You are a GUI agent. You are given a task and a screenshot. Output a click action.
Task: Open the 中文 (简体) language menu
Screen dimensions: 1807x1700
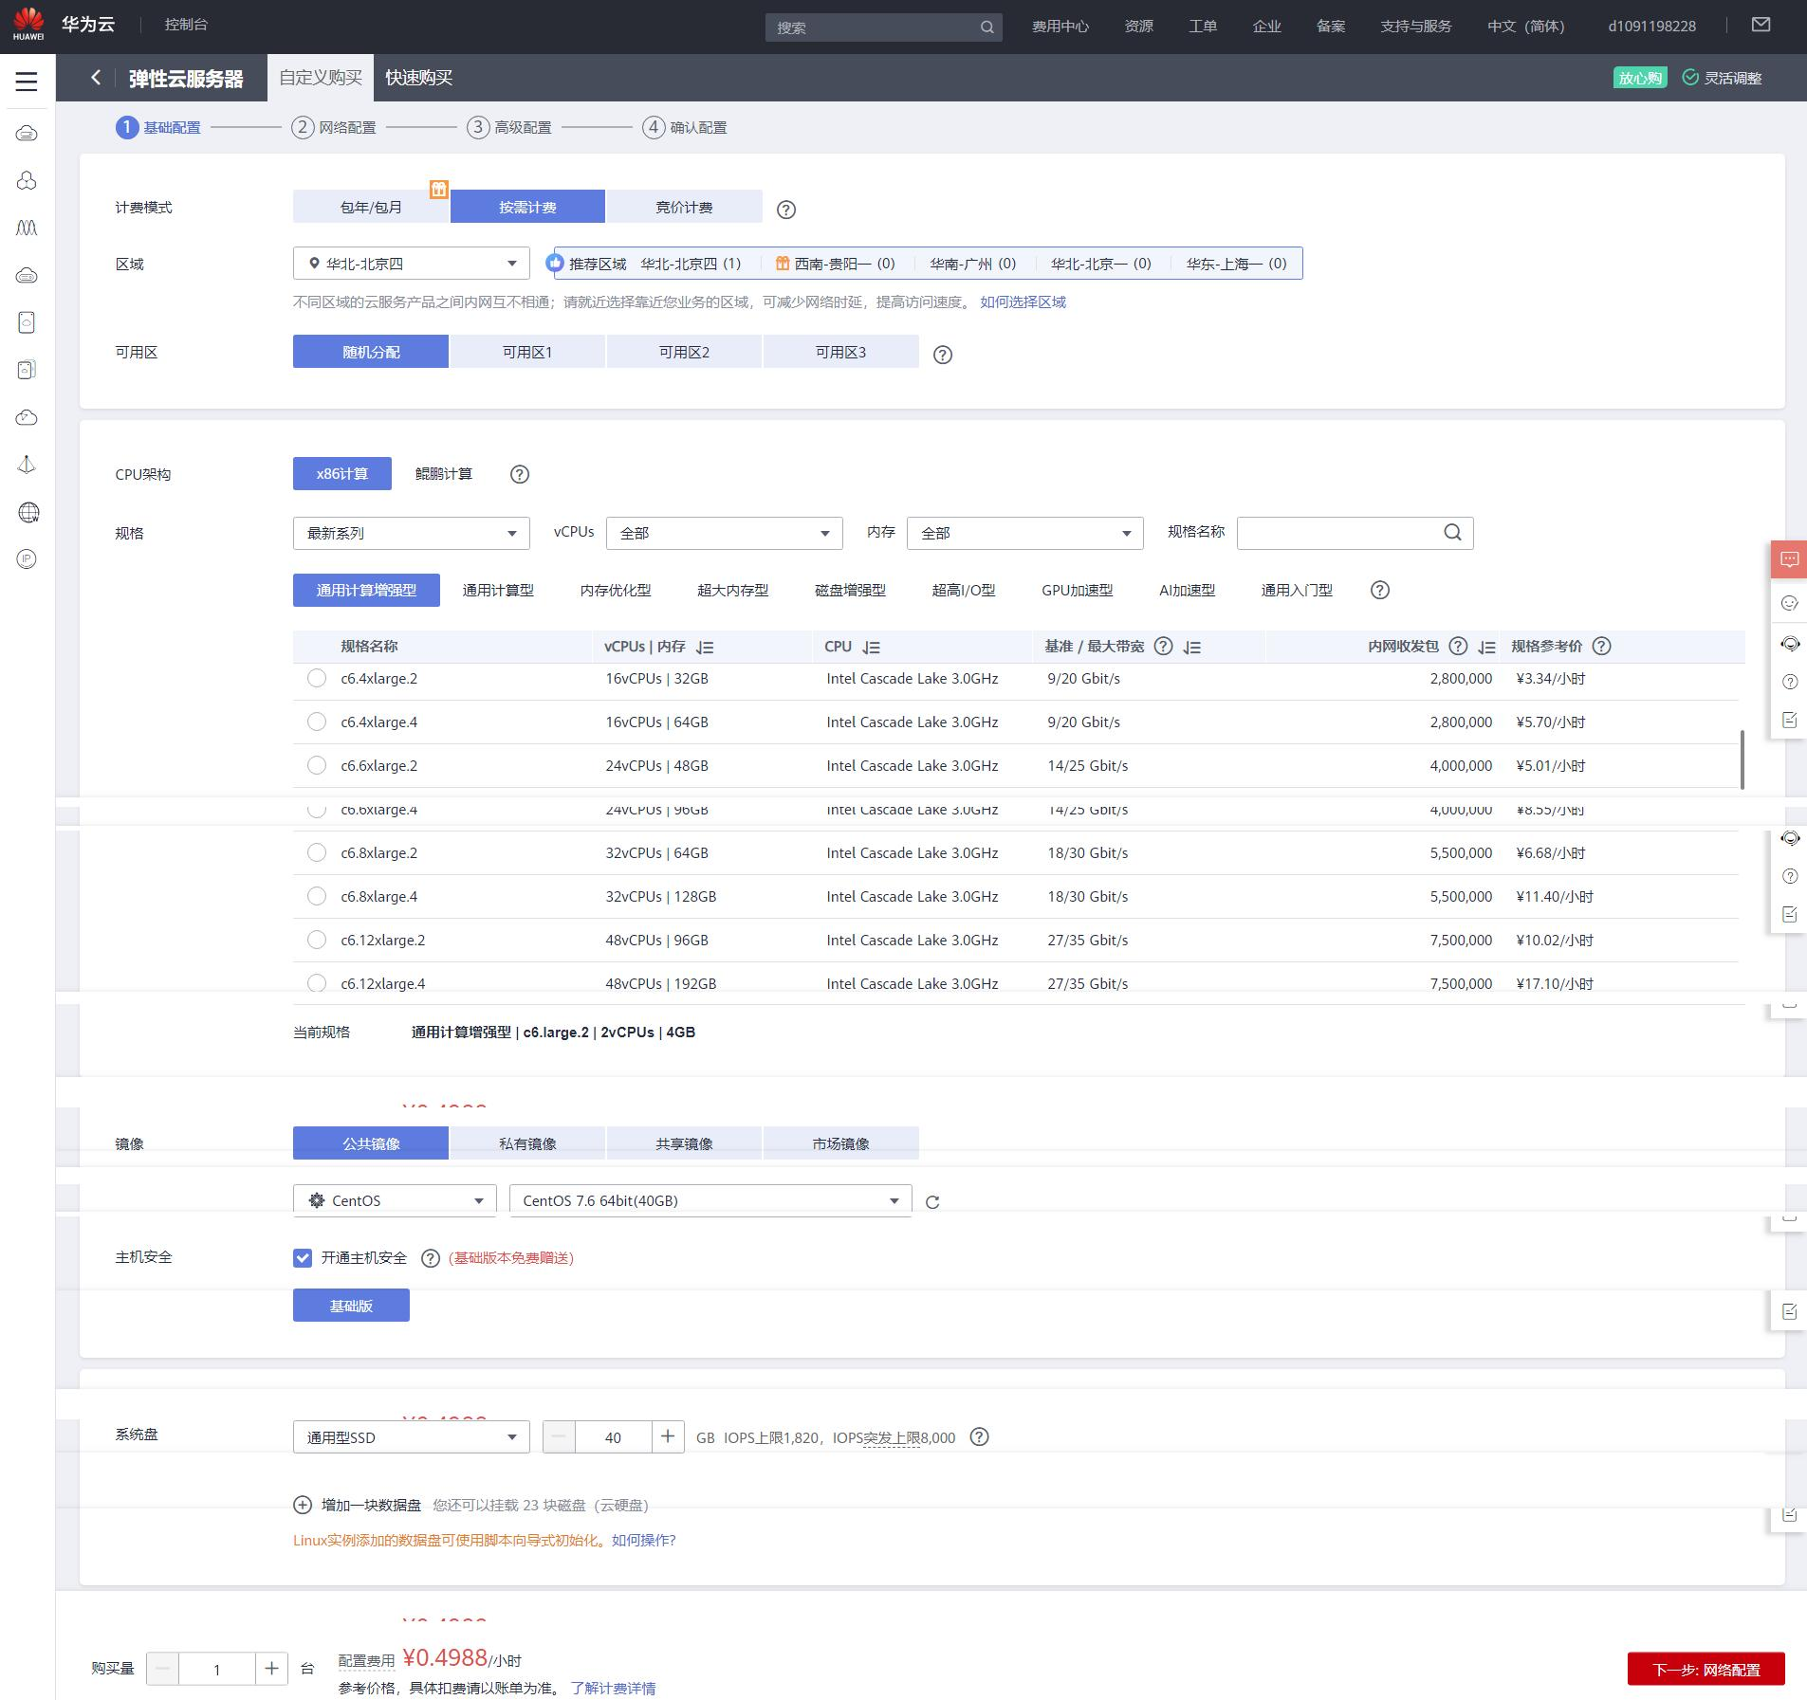pyautogui.click(x=1525, y=27)
